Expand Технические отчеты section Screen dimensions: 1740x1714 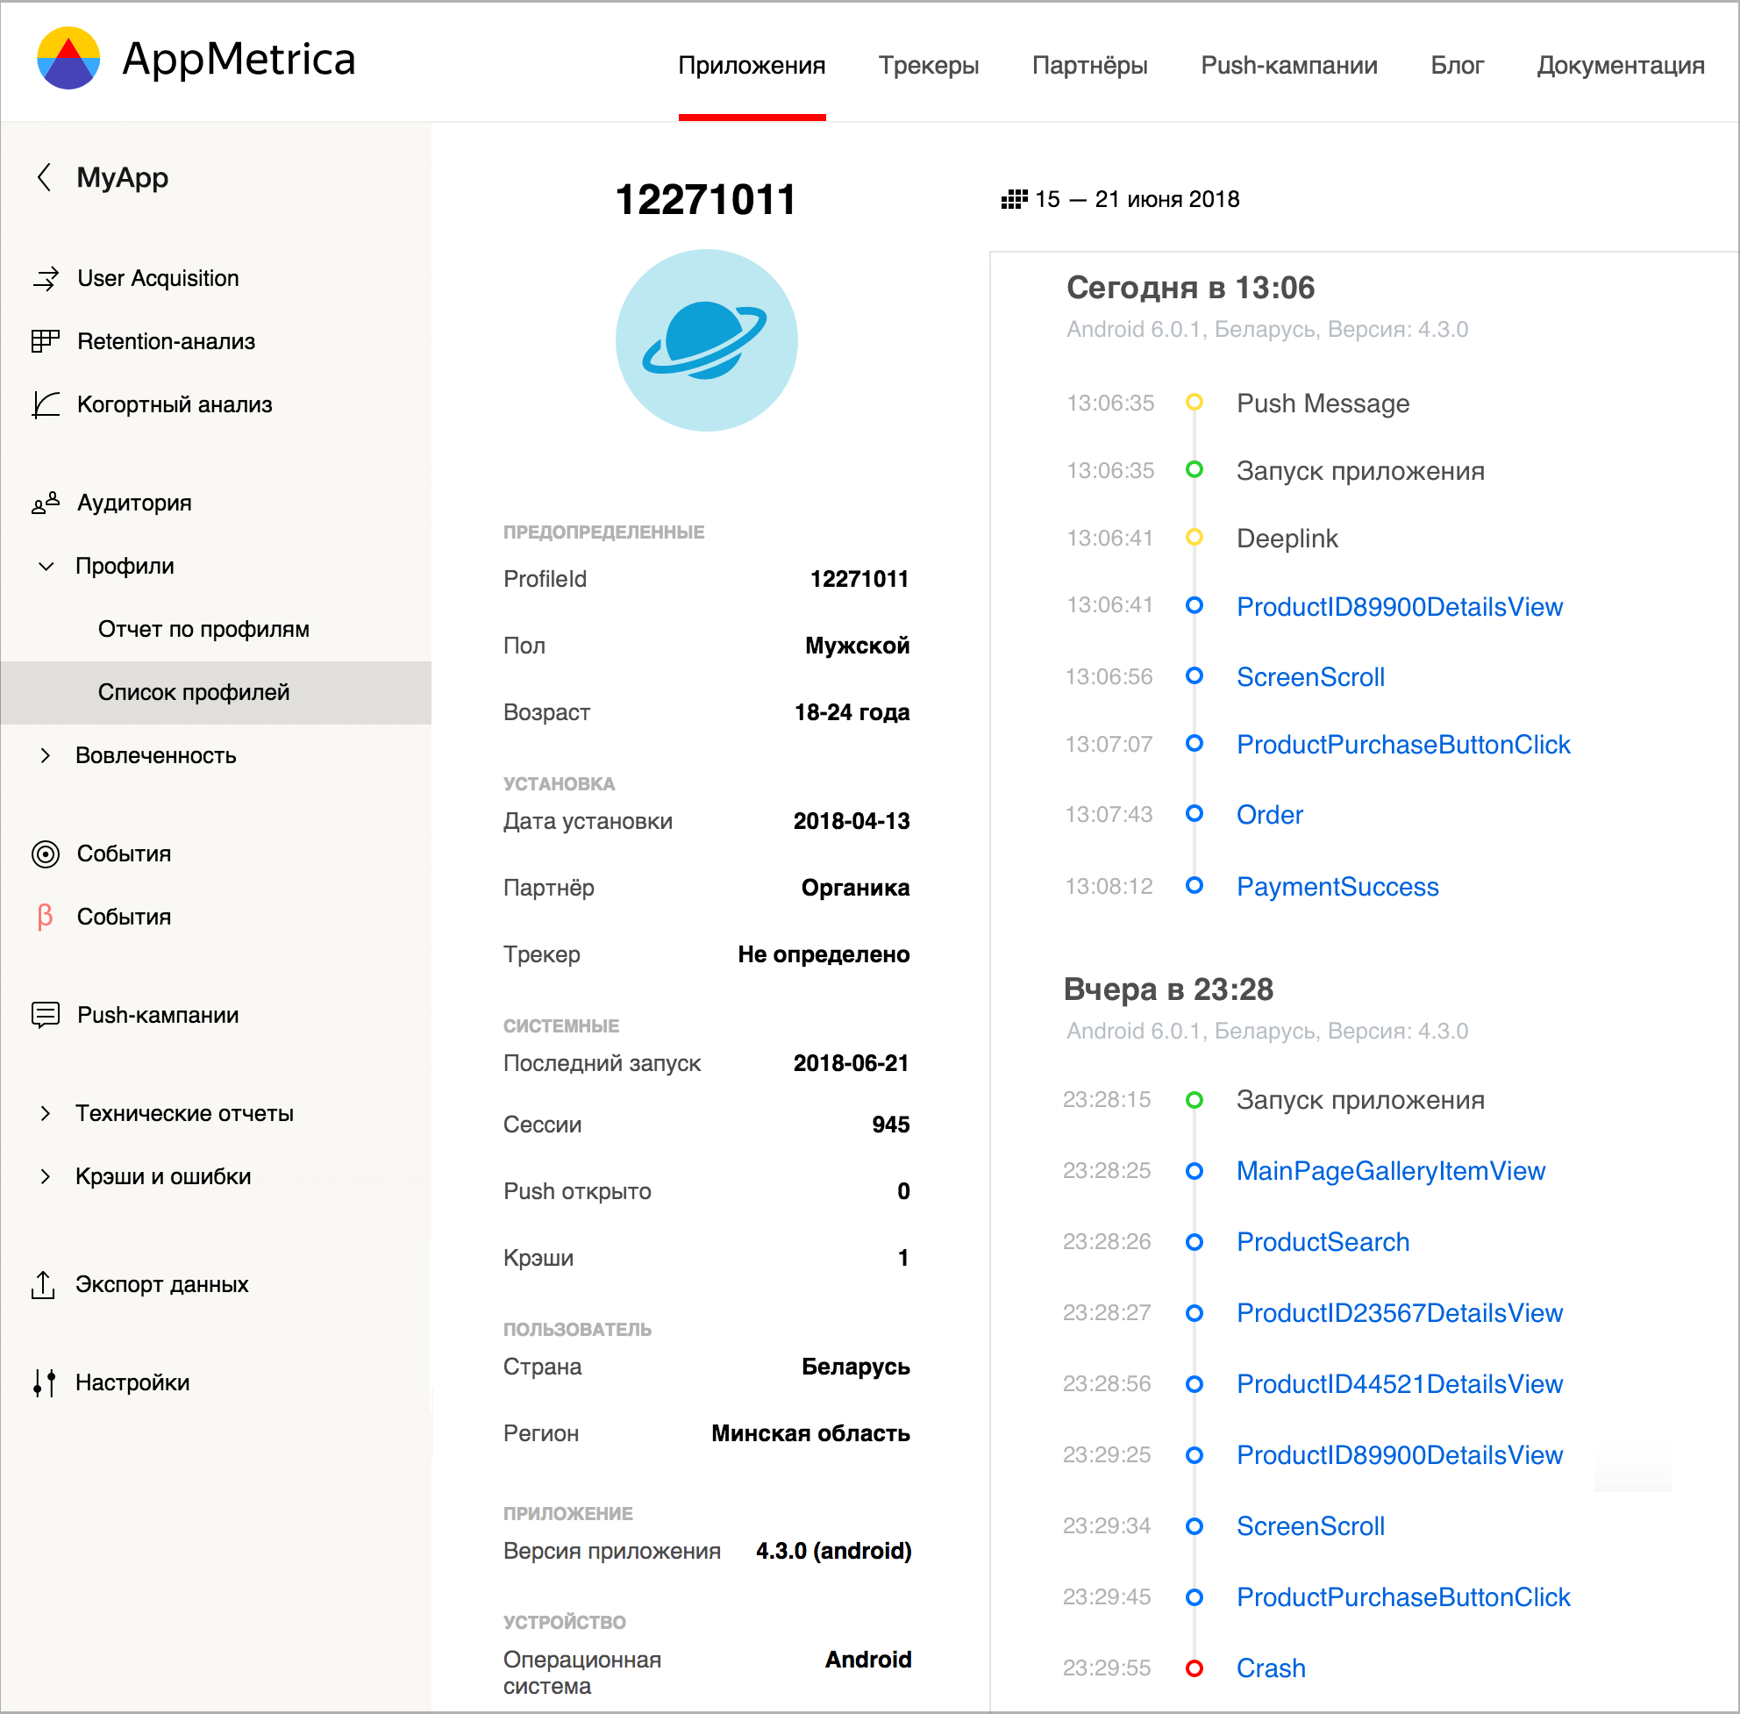tap(45, 1113)
